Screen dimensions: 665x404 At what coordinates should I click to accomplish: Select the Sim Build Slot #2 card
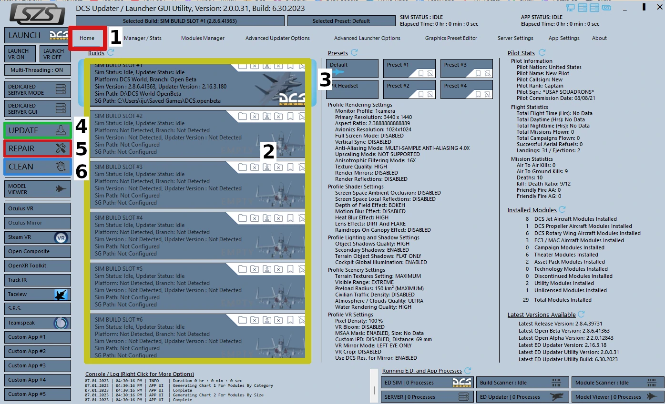197,134
